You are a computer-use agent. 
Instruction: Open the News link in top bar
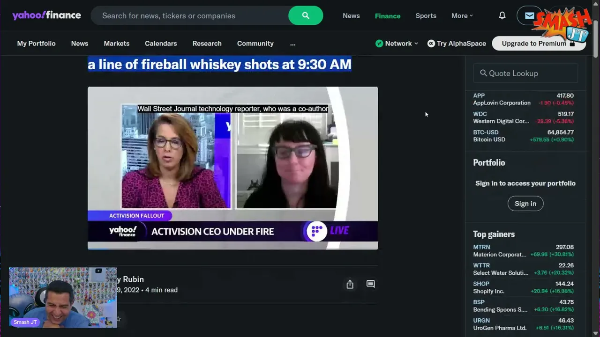pyautogui.click(x=351, y=15)
